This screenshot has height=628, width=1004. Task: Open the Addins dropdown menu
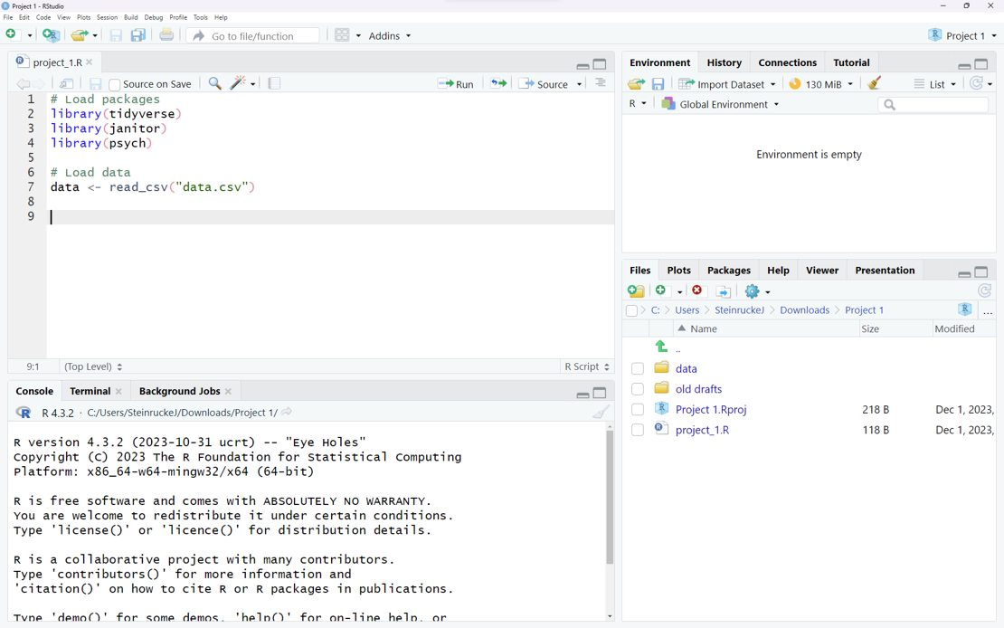390,35
